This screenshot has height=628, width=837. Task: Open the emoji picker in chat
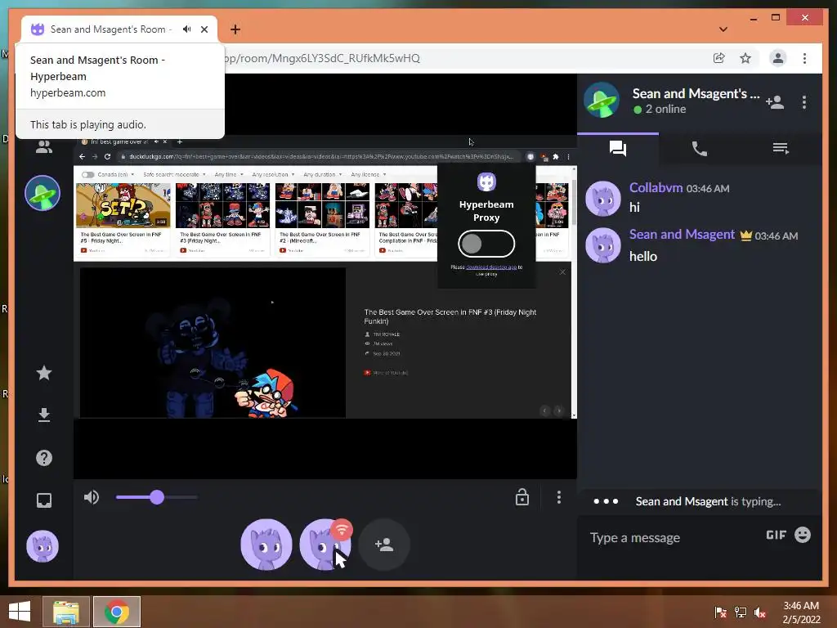pyautogui.click(x=803, y=535)
